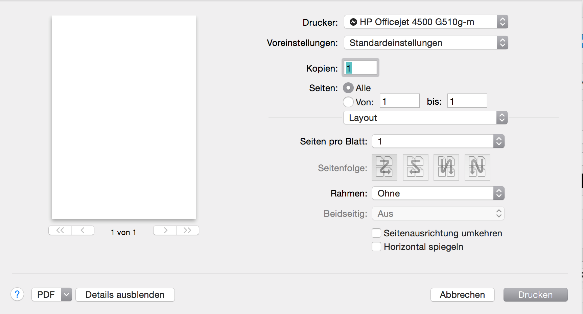Open the PDF menu arrow

(x=67, y=295)
